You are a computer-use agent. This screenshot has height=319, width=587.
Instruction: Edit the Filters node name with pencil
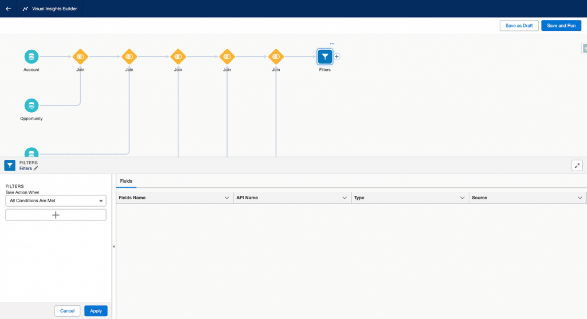(x=36, y=168)
